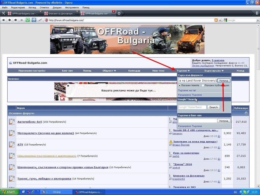The width and height of the screenshot is (260, 195).
Task: Collapse the Основни форуми category icon
Action: 246,113
